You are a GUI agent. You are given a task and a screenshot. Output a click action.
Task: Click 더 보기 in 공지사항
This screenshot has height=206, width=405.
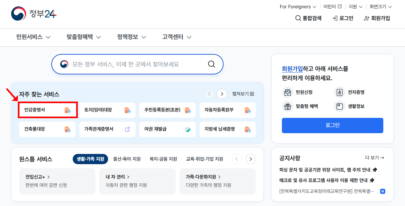pos(374,158)
